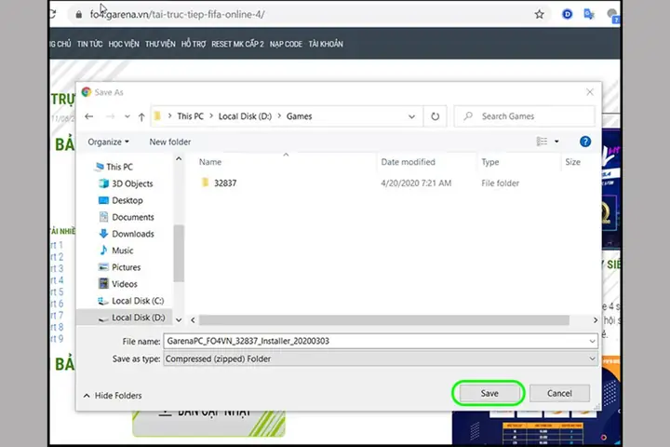Click the File folder type cell
Viewport: 670px width, 447px height.
pyautogui.click(x=500, y=183)
